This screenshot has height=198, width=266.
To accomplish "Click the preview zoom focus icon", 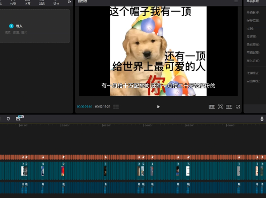I will 221,106.
